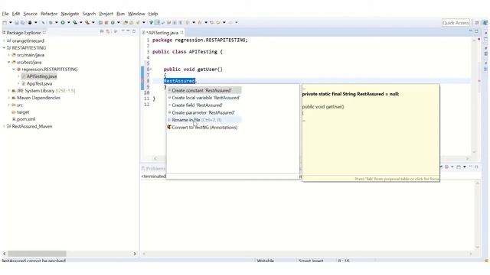This screenshot has height=275, width=490.
Task: Click the Save All toolbar icon
Action: click(x=22, y=22)
